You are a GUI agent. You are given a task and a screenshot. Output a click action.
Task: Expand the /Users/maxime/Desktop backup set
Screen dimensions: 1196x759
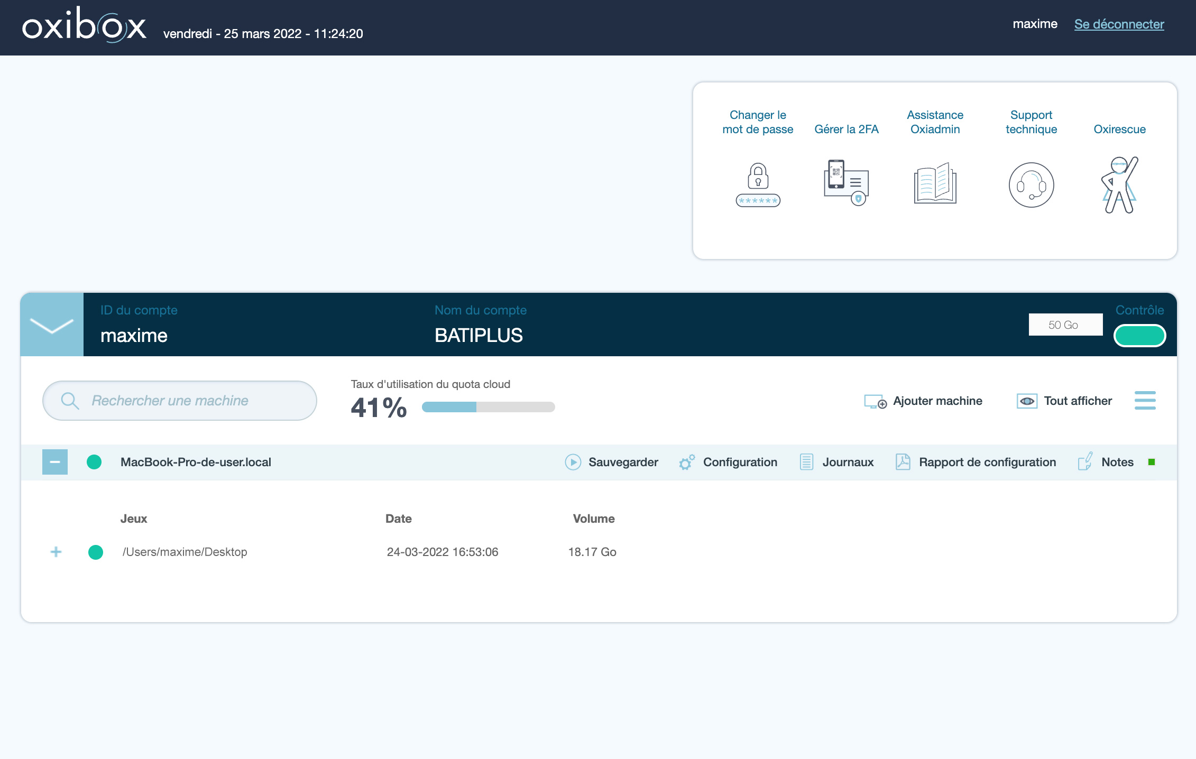click(x=56, y=552)
